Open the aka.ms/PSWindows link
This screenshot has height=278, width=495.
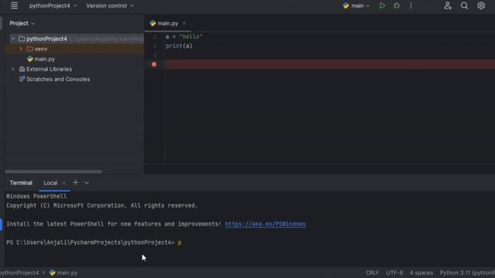tap(265, 224)
